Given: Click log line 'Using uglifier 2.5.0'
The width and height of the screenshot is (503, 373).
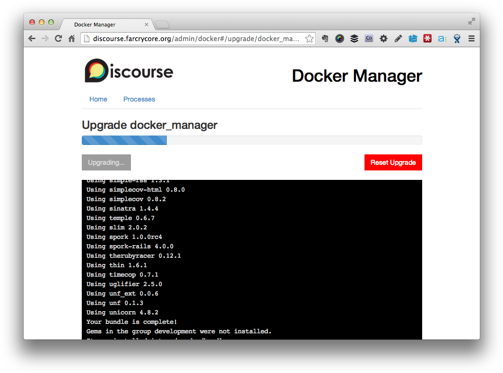Looking at the screenshot, I should [124, 284].
